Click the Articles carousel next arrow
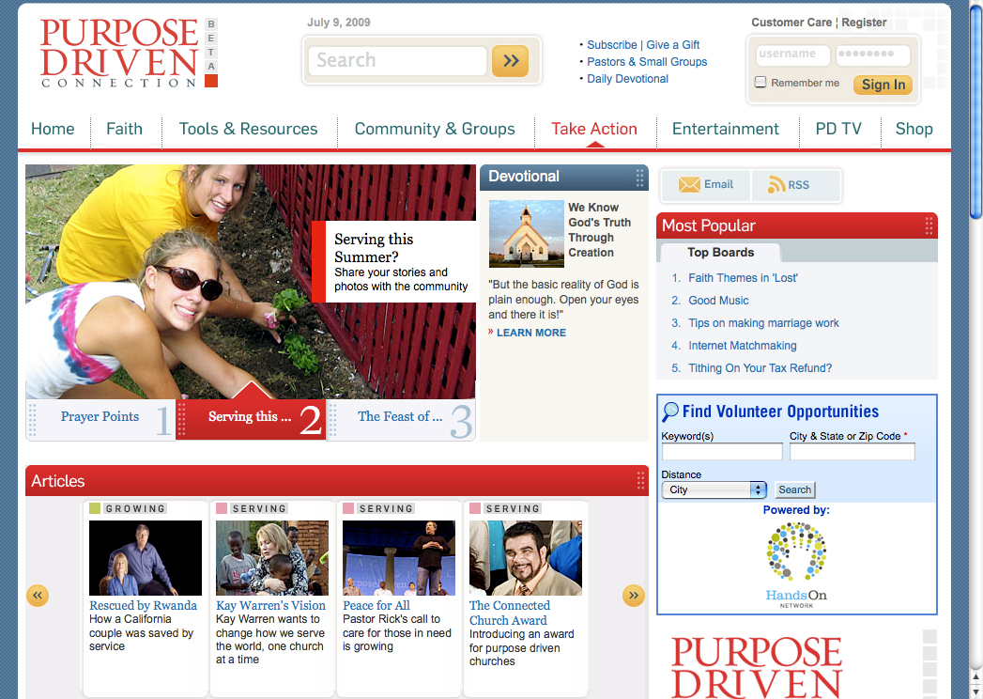The width and height of the screenshot is (983, 699). [633, 596]
